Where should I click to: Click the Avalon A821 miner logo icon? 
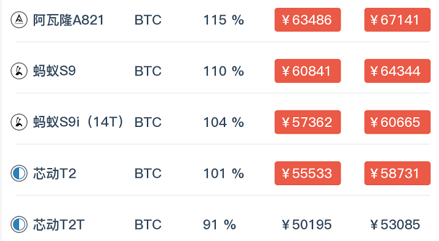click(x=19, y=20)
